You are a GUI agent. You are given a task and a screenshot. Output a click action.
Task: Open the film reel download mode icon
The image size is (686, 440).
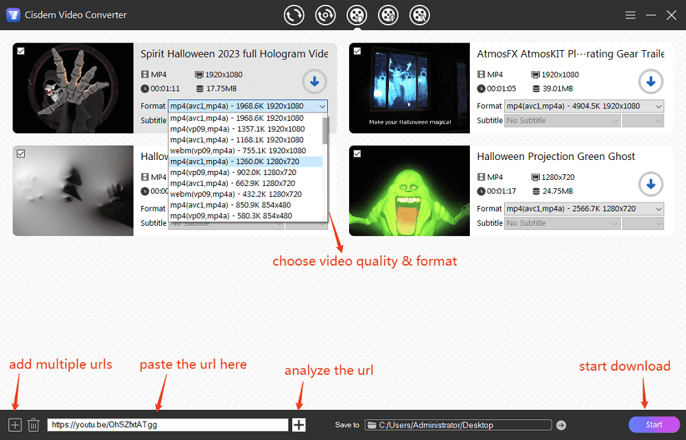(357, 14)
